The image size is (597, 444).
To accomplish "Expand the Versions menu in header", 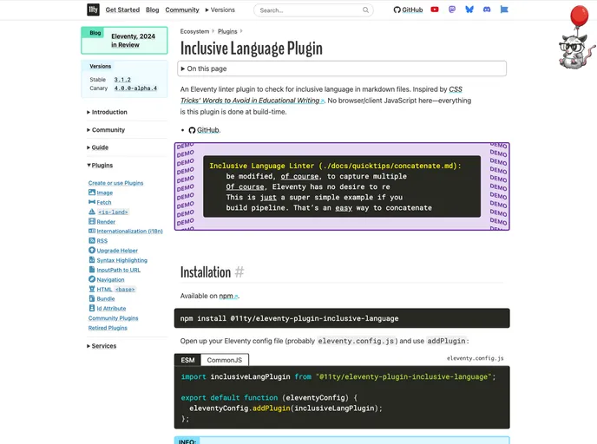I will [220, 10].
